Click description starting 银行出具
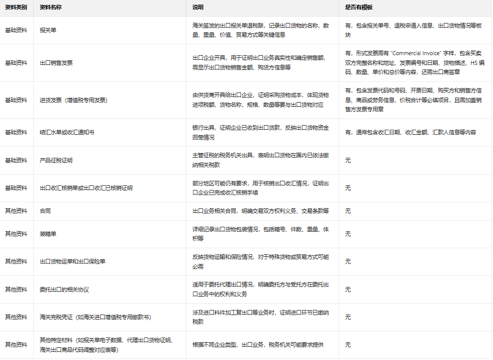The width and height of the screenshot is (493, 360). (x=261, y=132)
